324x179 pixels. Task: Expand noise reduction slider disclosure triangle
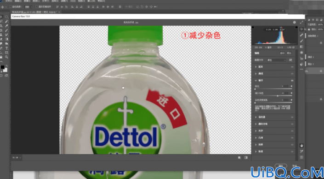pos(291,93)
